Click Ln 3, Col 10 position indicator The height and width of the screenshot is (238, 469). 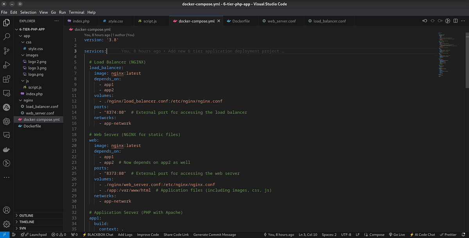coord(308,234)
